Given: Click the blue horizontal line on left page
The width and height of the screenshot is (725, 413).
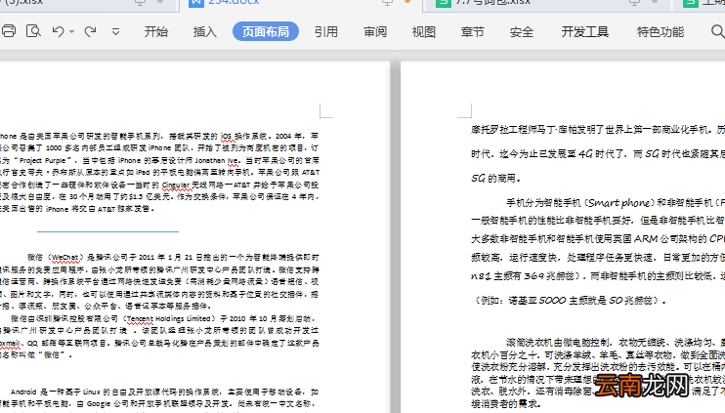Looking at the screenshot, I should [107, 231].
